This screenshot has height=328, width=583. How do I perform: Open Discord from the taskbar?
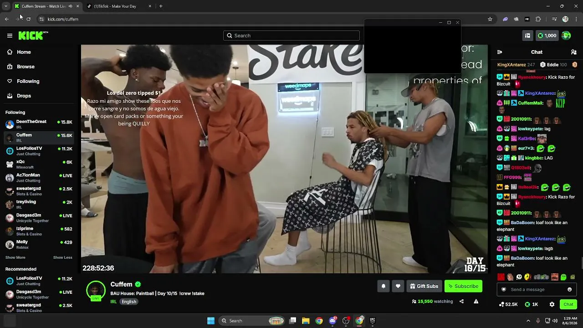click(332, 321)
